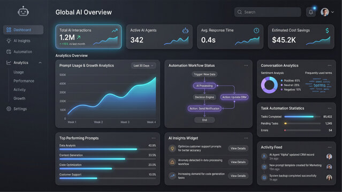The width and height of the screenshot is (342, 192).
Task: Open the notifications bell
Action: [311, 12]
